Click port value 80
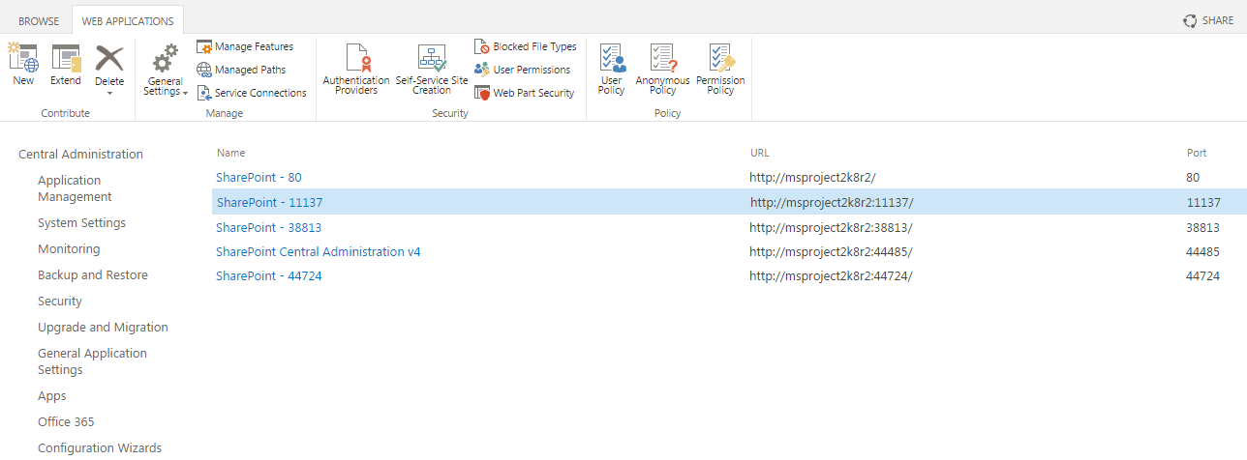Viewport: 1247px width, 460px height. (x=1193, y=177)
